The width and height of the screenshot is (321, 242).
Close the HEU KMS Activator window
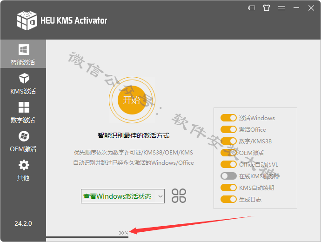[311, 8]
